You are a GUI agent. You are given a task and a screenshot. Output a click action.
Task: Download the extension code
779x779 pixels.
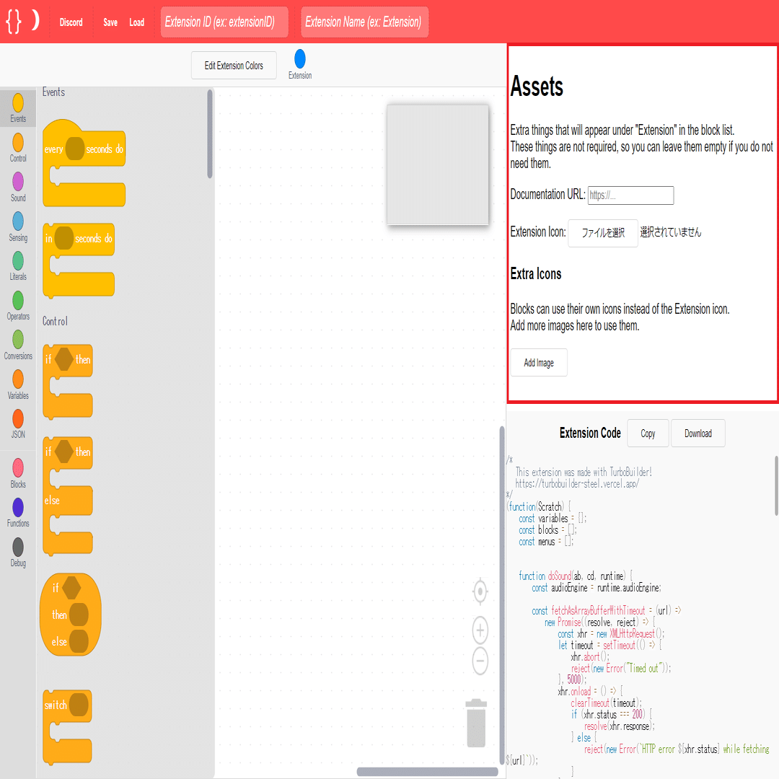tap(698, 433)
